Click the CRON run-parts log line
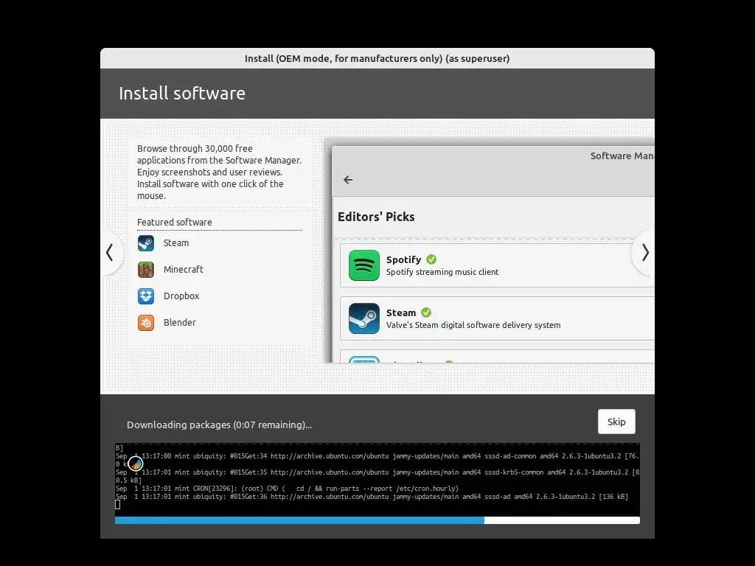Viewport: 755px width, 566px height. click(287, 489)
